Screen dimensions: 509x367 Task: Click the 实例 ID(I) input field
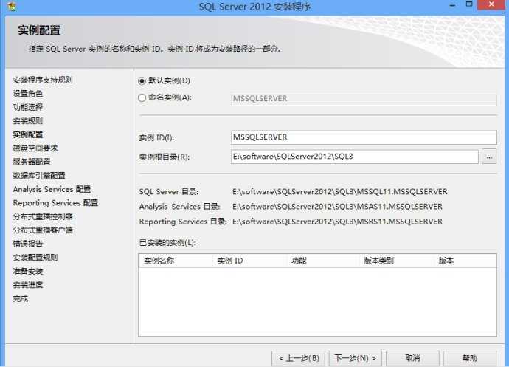point(364,137)
